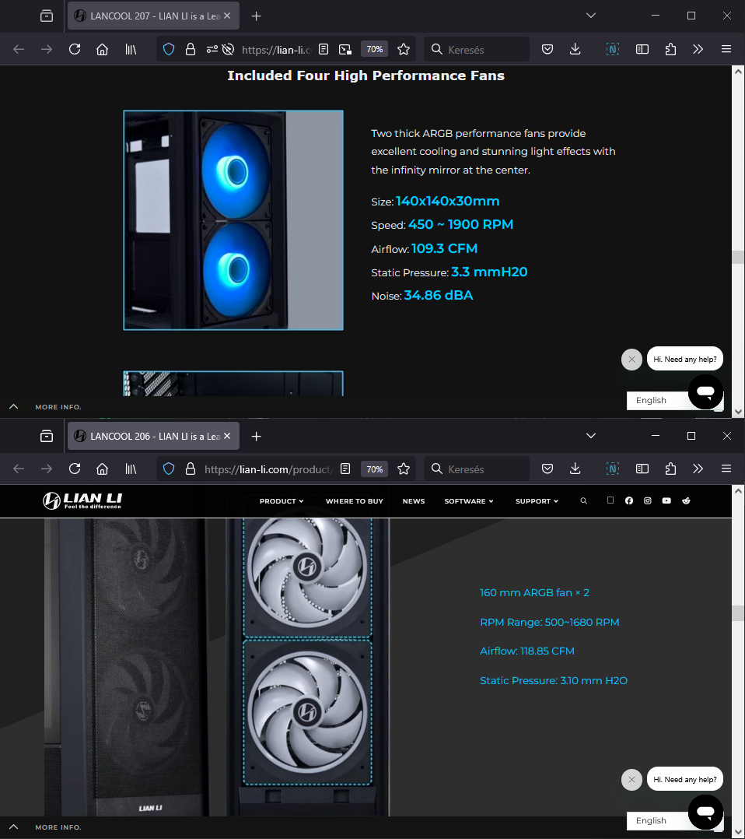Click 70% zoom badge in LANCOOL 206 window

[x=374, y=469]
